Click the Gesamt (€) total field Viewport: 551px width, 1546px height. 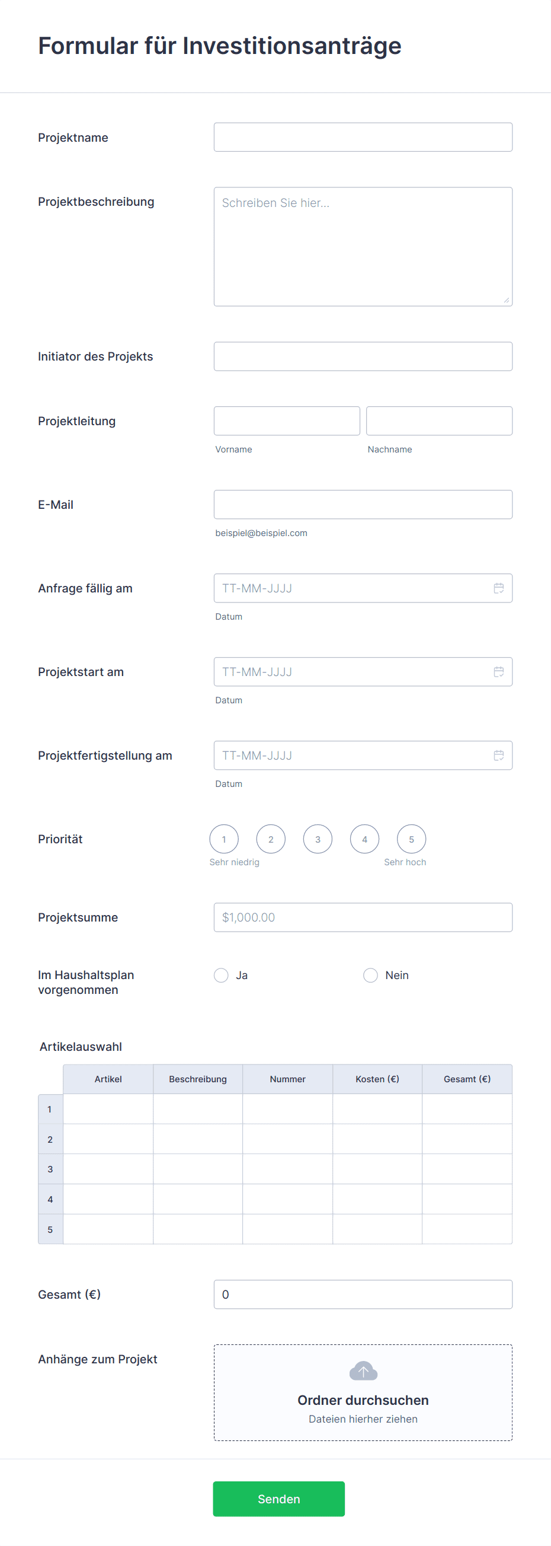[x=363, y=1295]
